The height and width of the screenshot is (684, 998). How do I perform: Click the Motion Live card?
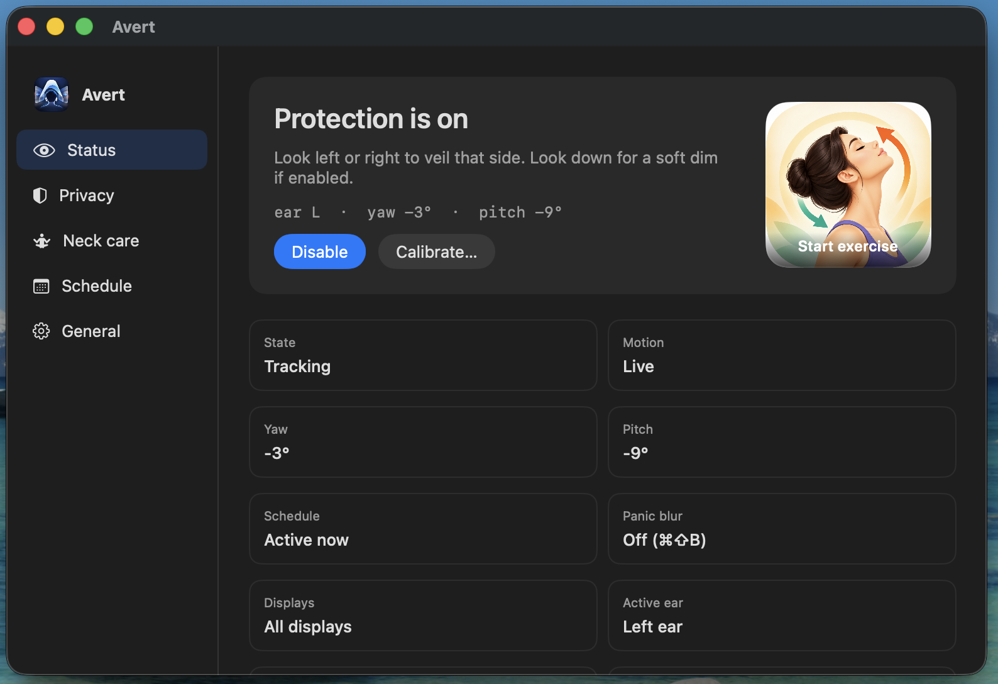click(782, 355)
